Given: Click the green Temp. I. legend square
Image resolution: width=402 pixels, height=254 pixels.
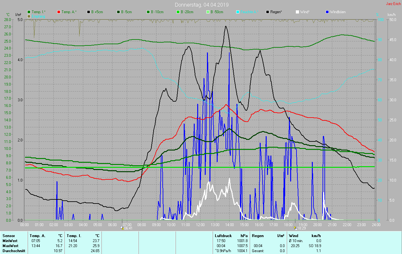Looking at the screenshot, I should pos(29,12).
